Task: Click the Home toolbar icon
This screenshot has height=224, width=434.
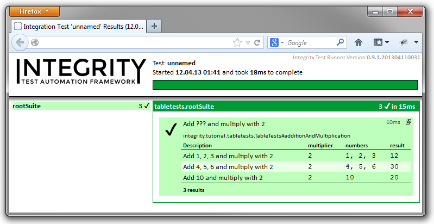Action: coord(358,42)
